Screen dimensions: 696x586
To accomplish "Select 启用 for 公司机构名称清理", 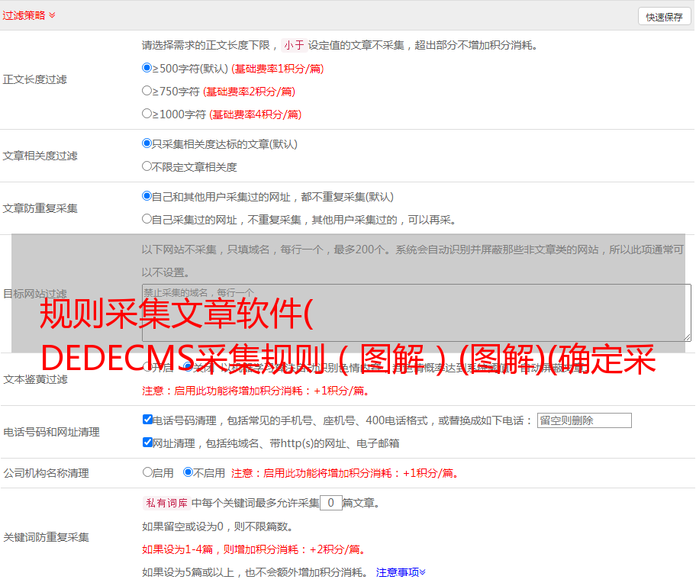I will [147, 472].
